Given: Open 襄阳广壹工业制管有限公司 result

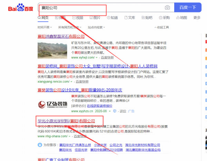Looking at the screenshot, I should pos(61,159).
